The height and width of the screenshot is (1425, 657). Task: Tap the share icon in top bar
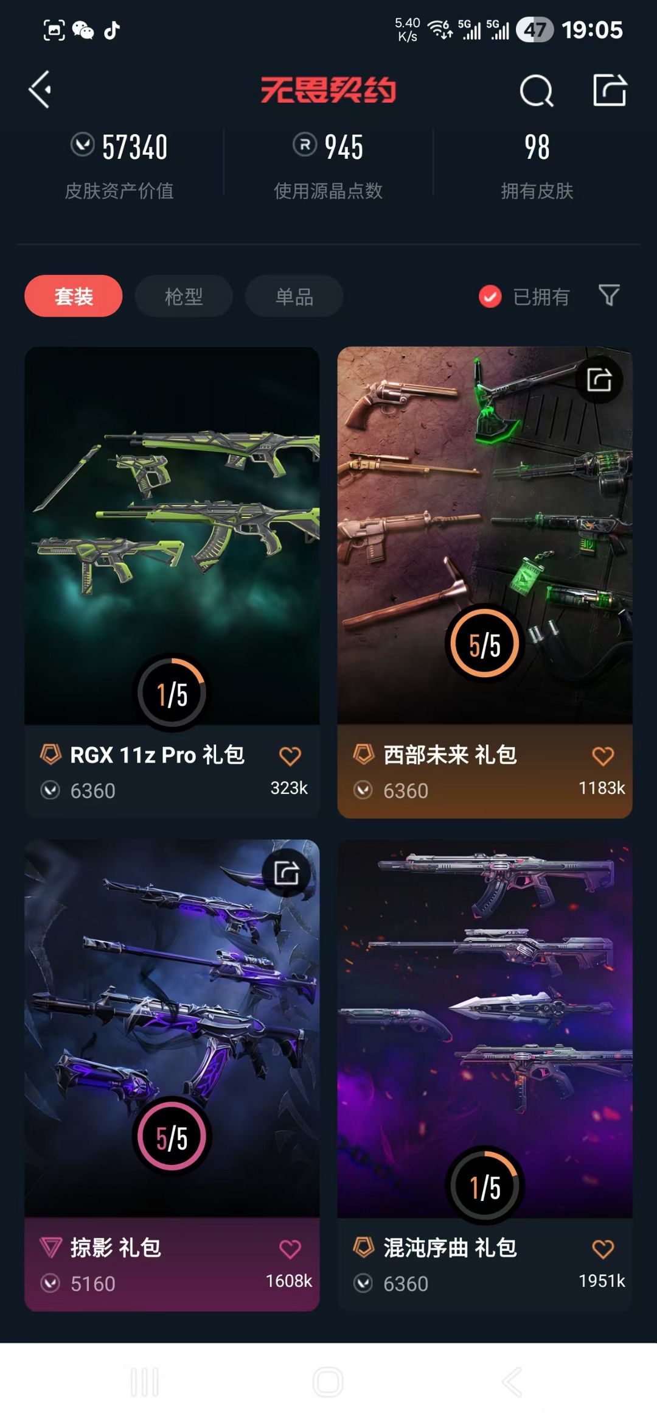[610, 90]
